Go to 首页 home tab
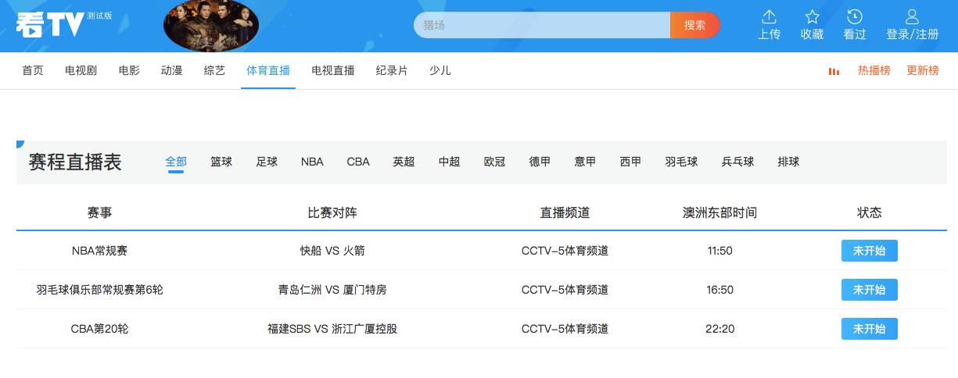The width and height of the screenshot is (958, 378). click(x=33, y=70)
